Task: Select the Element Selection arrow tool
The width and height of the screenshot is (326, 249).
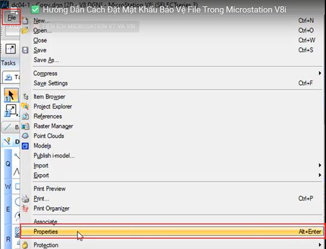Action: pos(11,95)
